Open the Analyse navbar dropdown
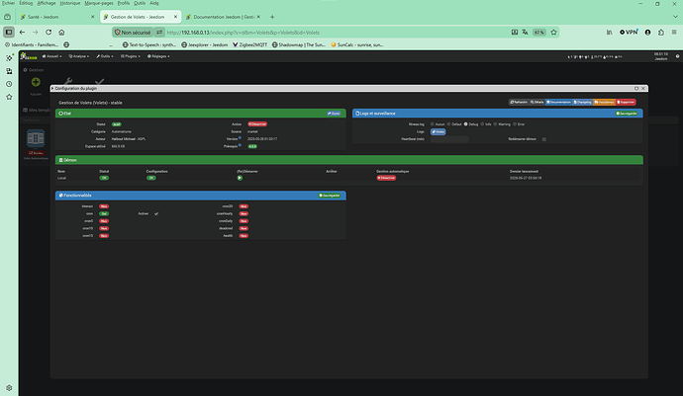The width and height of the screenshot is (683, 396). (x=79, y=56)
